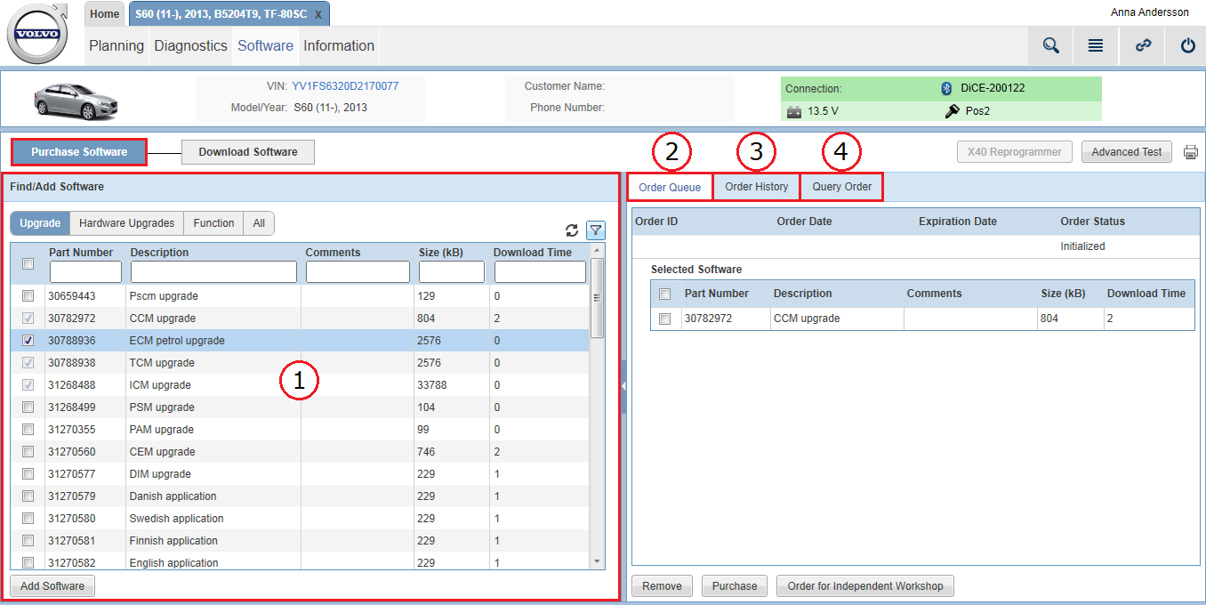Toggle the select-all checkbox in the software table
The image size is (1206, 605).
28,263
